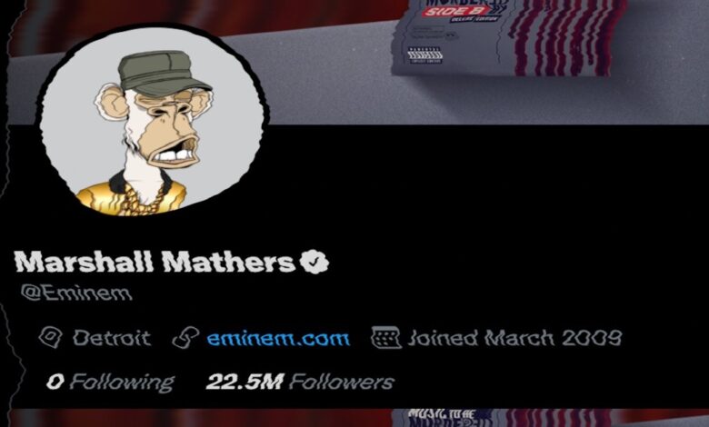
Task: Open the eminem.com website link
Action: click(x=278, y=338)
